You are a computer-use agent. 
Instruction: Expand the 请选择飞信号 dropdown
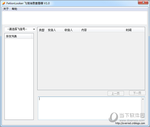point(20,29)
